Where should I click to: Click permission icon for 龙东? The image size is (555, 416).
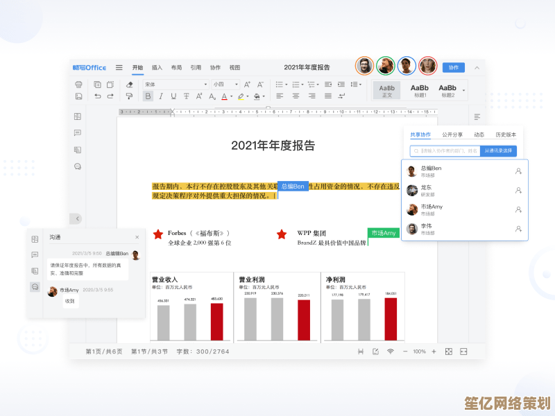click(x=518, y=190)
